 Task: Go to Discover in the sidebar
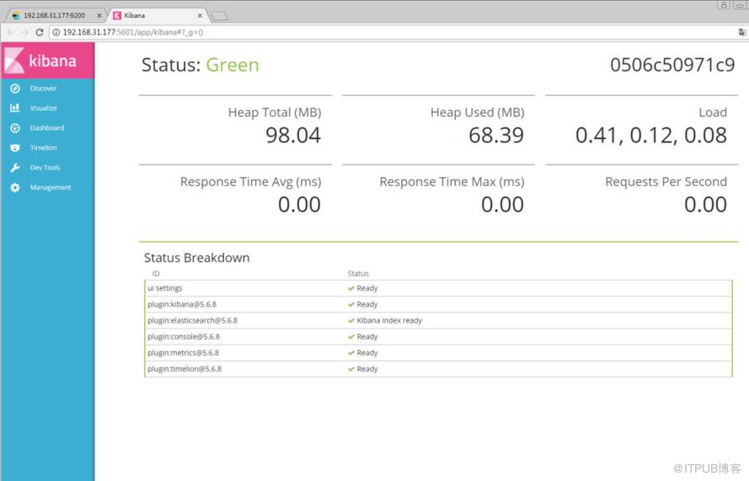(x=43, y=88)
